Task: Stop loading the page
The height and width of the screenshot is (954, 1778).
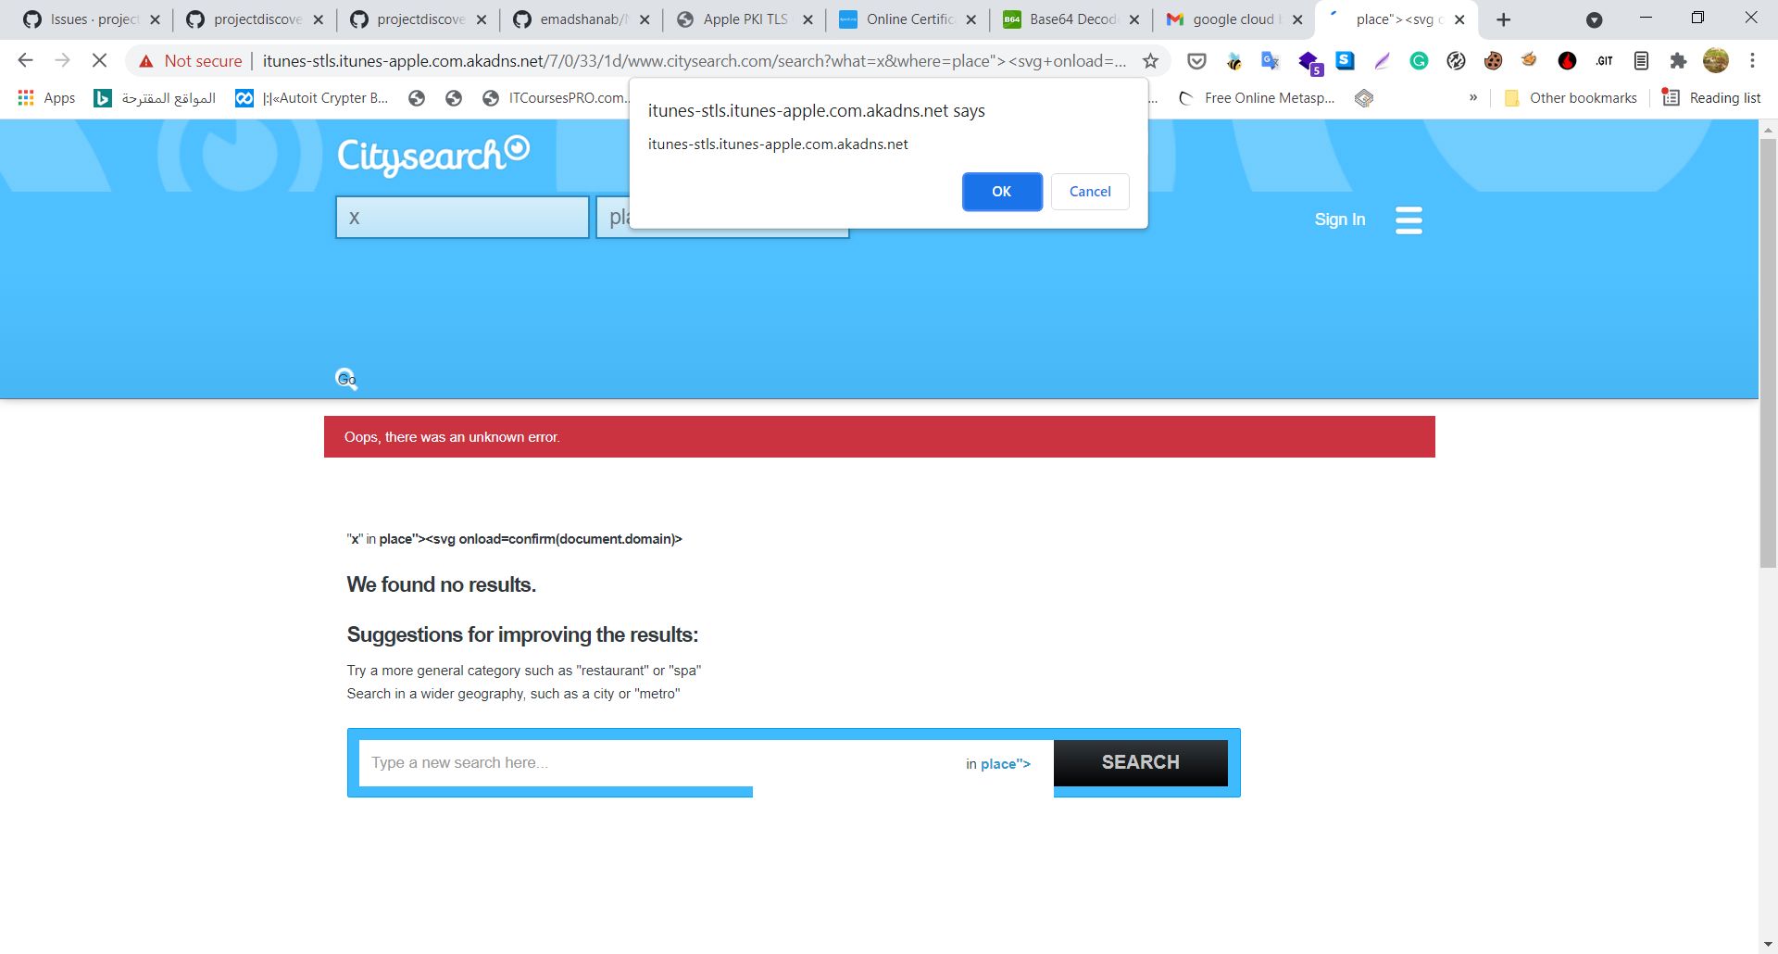Action: [99, 61]
